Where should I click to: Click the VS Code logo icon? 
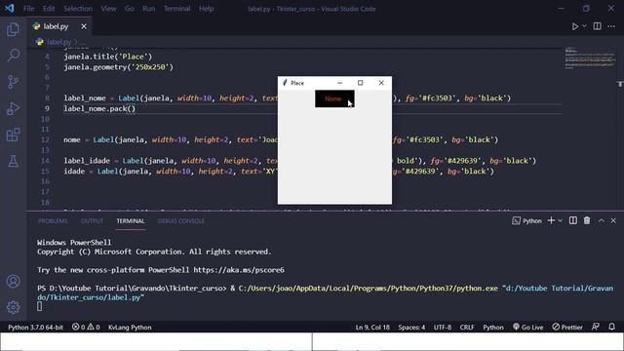(10, 8)
